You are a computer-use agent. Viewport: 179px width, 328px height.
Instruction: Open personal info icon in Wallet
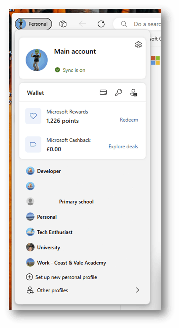(x=133, y=93)
